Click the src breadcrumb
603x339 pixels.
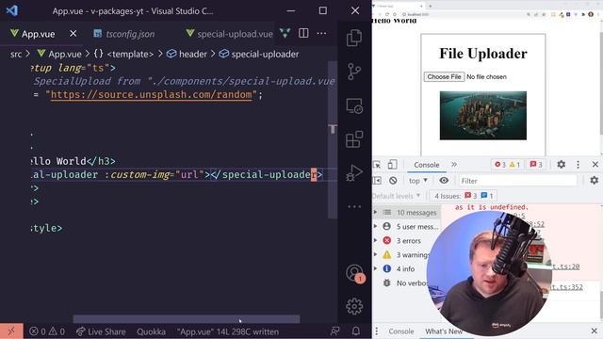pos(16,55)
